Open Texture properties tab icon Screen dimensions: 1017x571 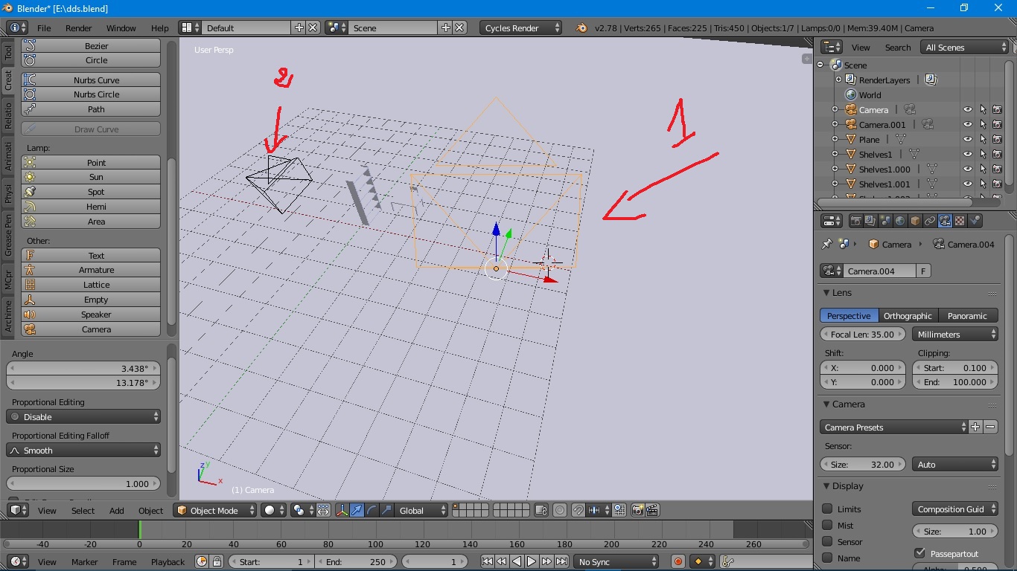[960, 221]
